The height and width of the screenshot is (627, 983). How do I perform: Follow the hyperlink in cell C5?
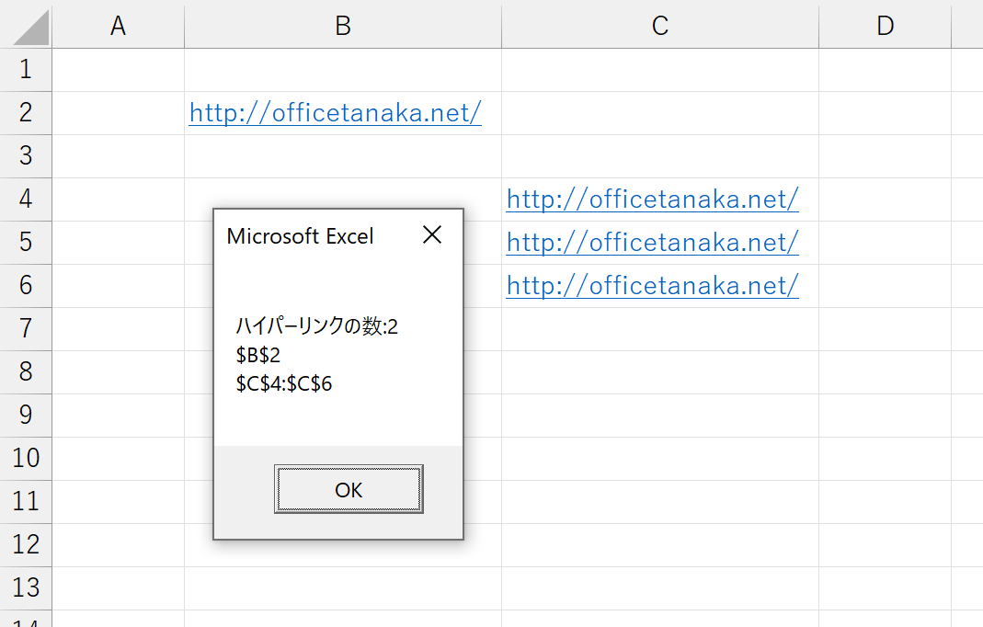[x=653, y=243]
